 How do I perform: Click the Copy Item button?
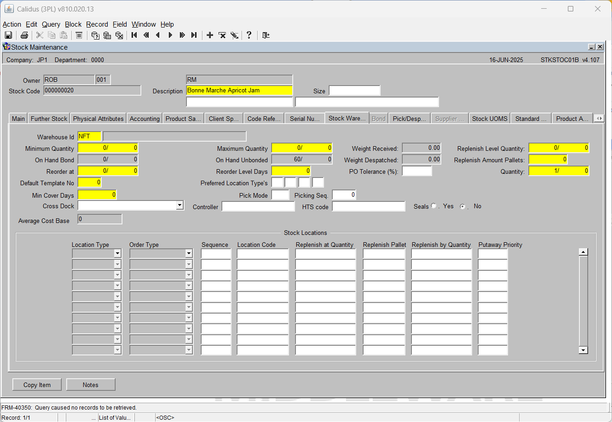[x=37, y=385]
